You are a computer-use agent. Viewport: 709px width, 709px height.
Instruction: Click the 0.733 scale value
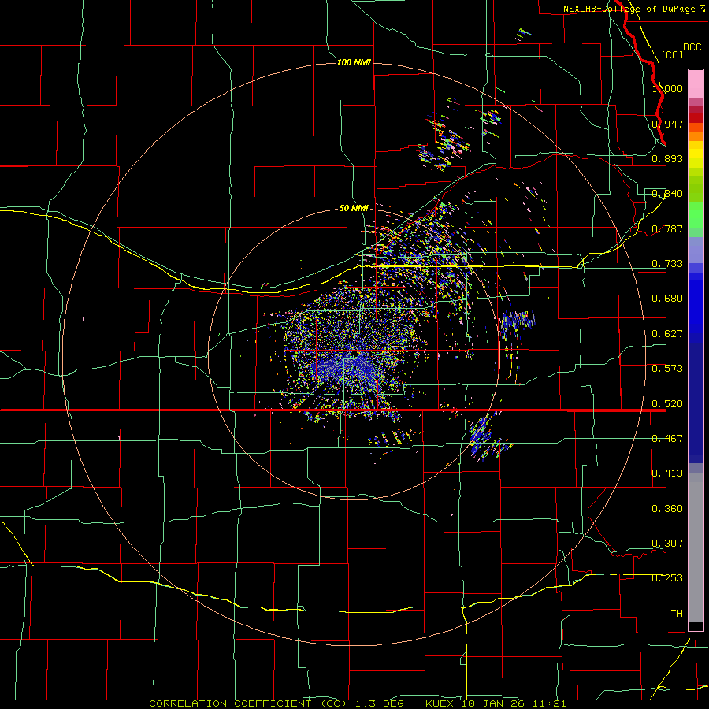667,264
